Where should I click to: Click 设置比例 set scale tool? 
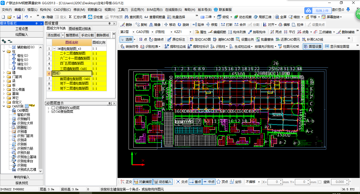tap(245, 39)
